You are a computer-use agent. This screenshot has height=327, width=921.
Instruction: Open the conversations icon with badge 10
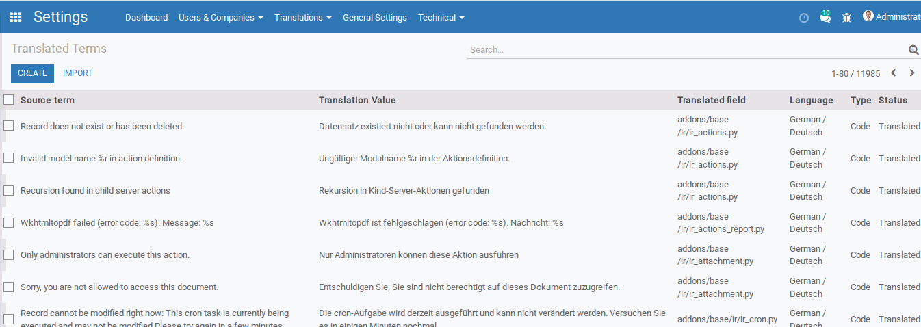825,17
